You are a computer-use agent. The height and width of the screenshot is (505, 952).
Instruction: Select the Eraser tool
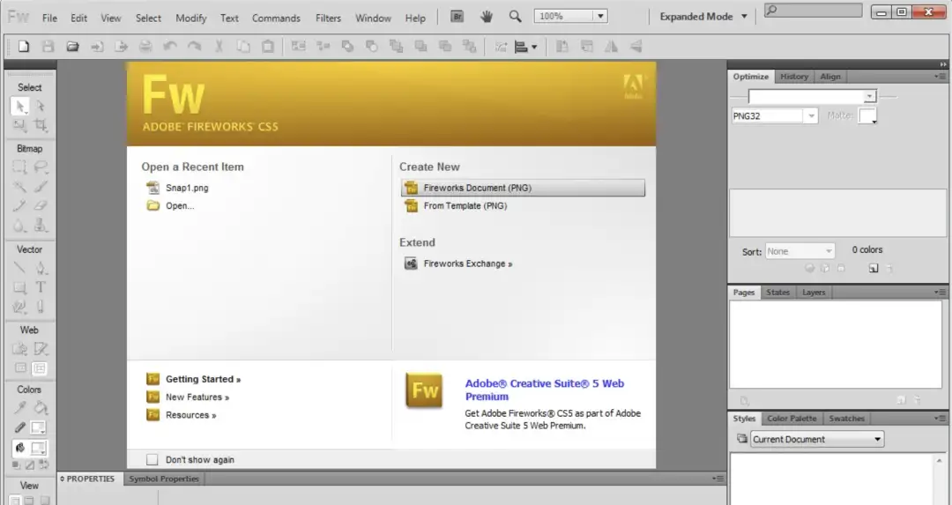40,205
